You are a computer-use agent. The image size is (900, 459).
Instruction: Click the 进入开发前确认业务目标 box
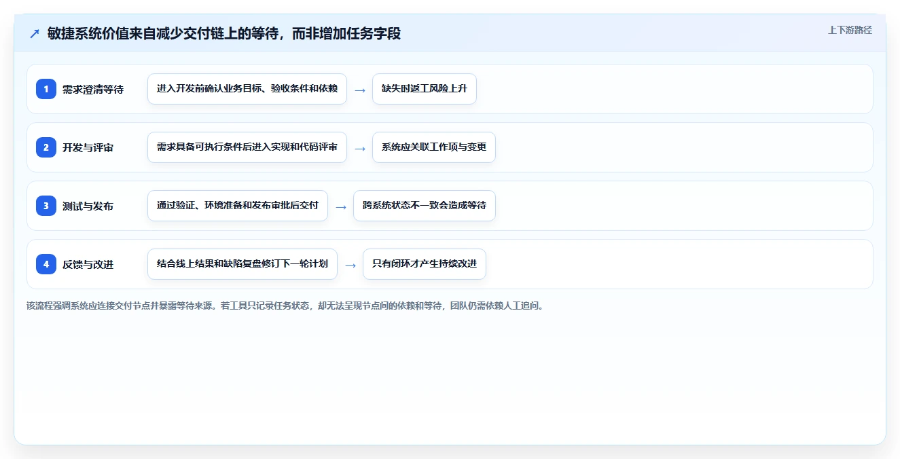point(247,89)
